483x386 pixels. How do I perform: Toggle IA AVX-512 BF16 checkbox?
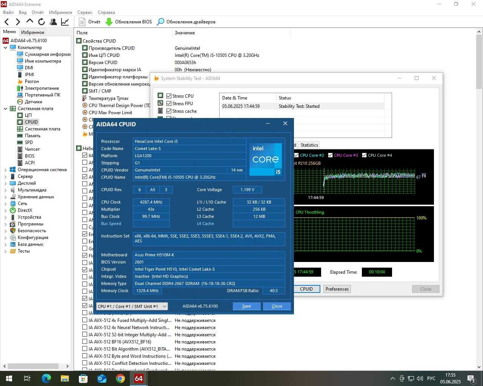[85, 342]
